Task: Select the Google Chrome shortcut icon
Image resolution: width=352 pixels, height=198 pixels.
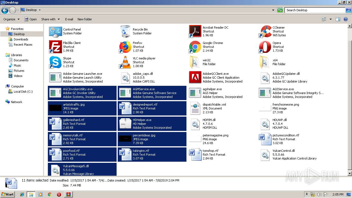Action: (x=195, y=47)
